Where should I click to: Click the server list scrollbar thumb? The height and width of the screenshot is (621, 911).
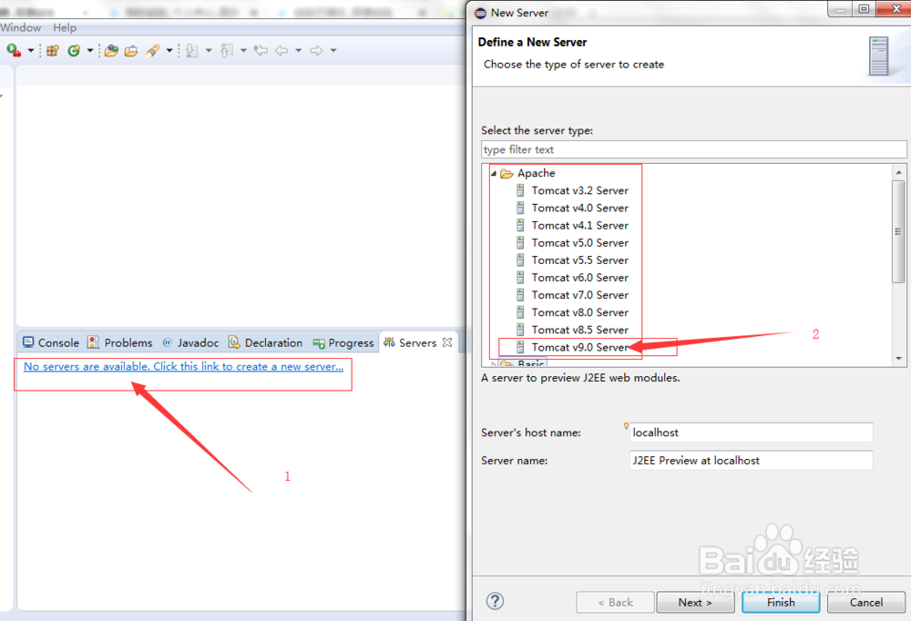(899, 231)
